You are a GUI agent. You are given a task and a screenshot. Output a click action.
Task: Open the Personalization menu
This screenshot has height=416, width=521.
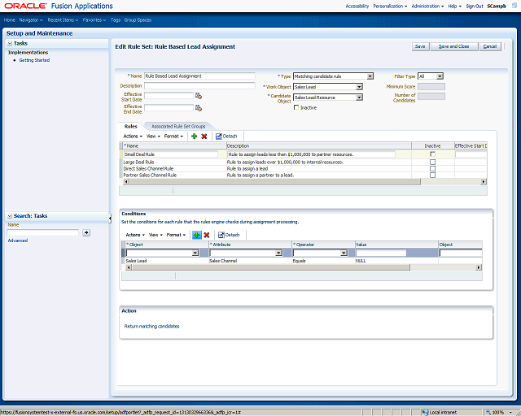(390, 6)
